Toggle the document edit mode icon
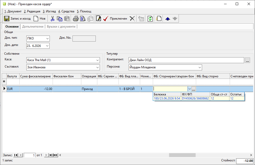Image resolution: width=255 pixels, height=165 pixels. click(x=99, y=19)
